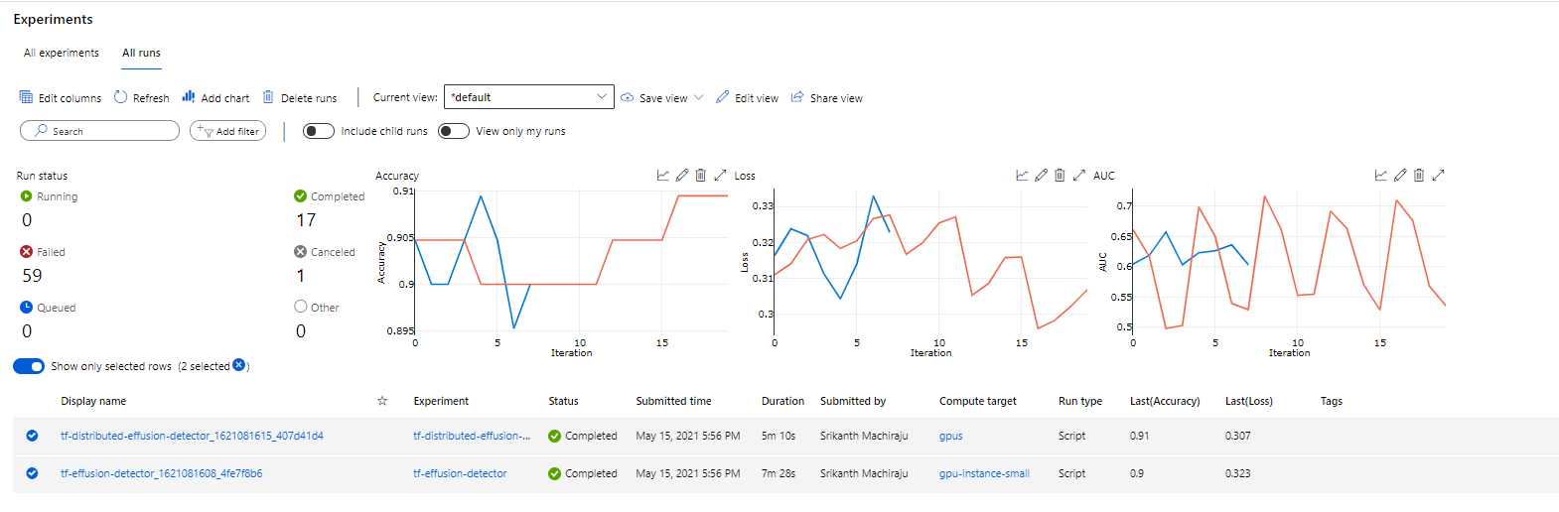This screenshot has width=1559, height=512.
Task: Click the Add filter button
Action: (228, 131)
